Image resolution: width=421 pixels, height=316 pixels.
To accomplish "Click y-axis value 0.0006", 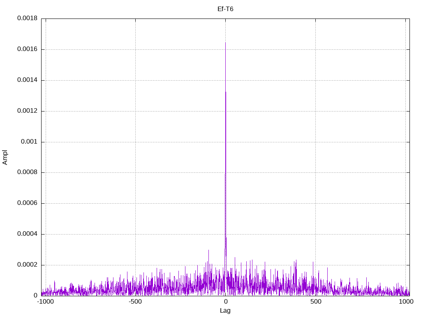I will pyautogui.click(x=28, y=203).
